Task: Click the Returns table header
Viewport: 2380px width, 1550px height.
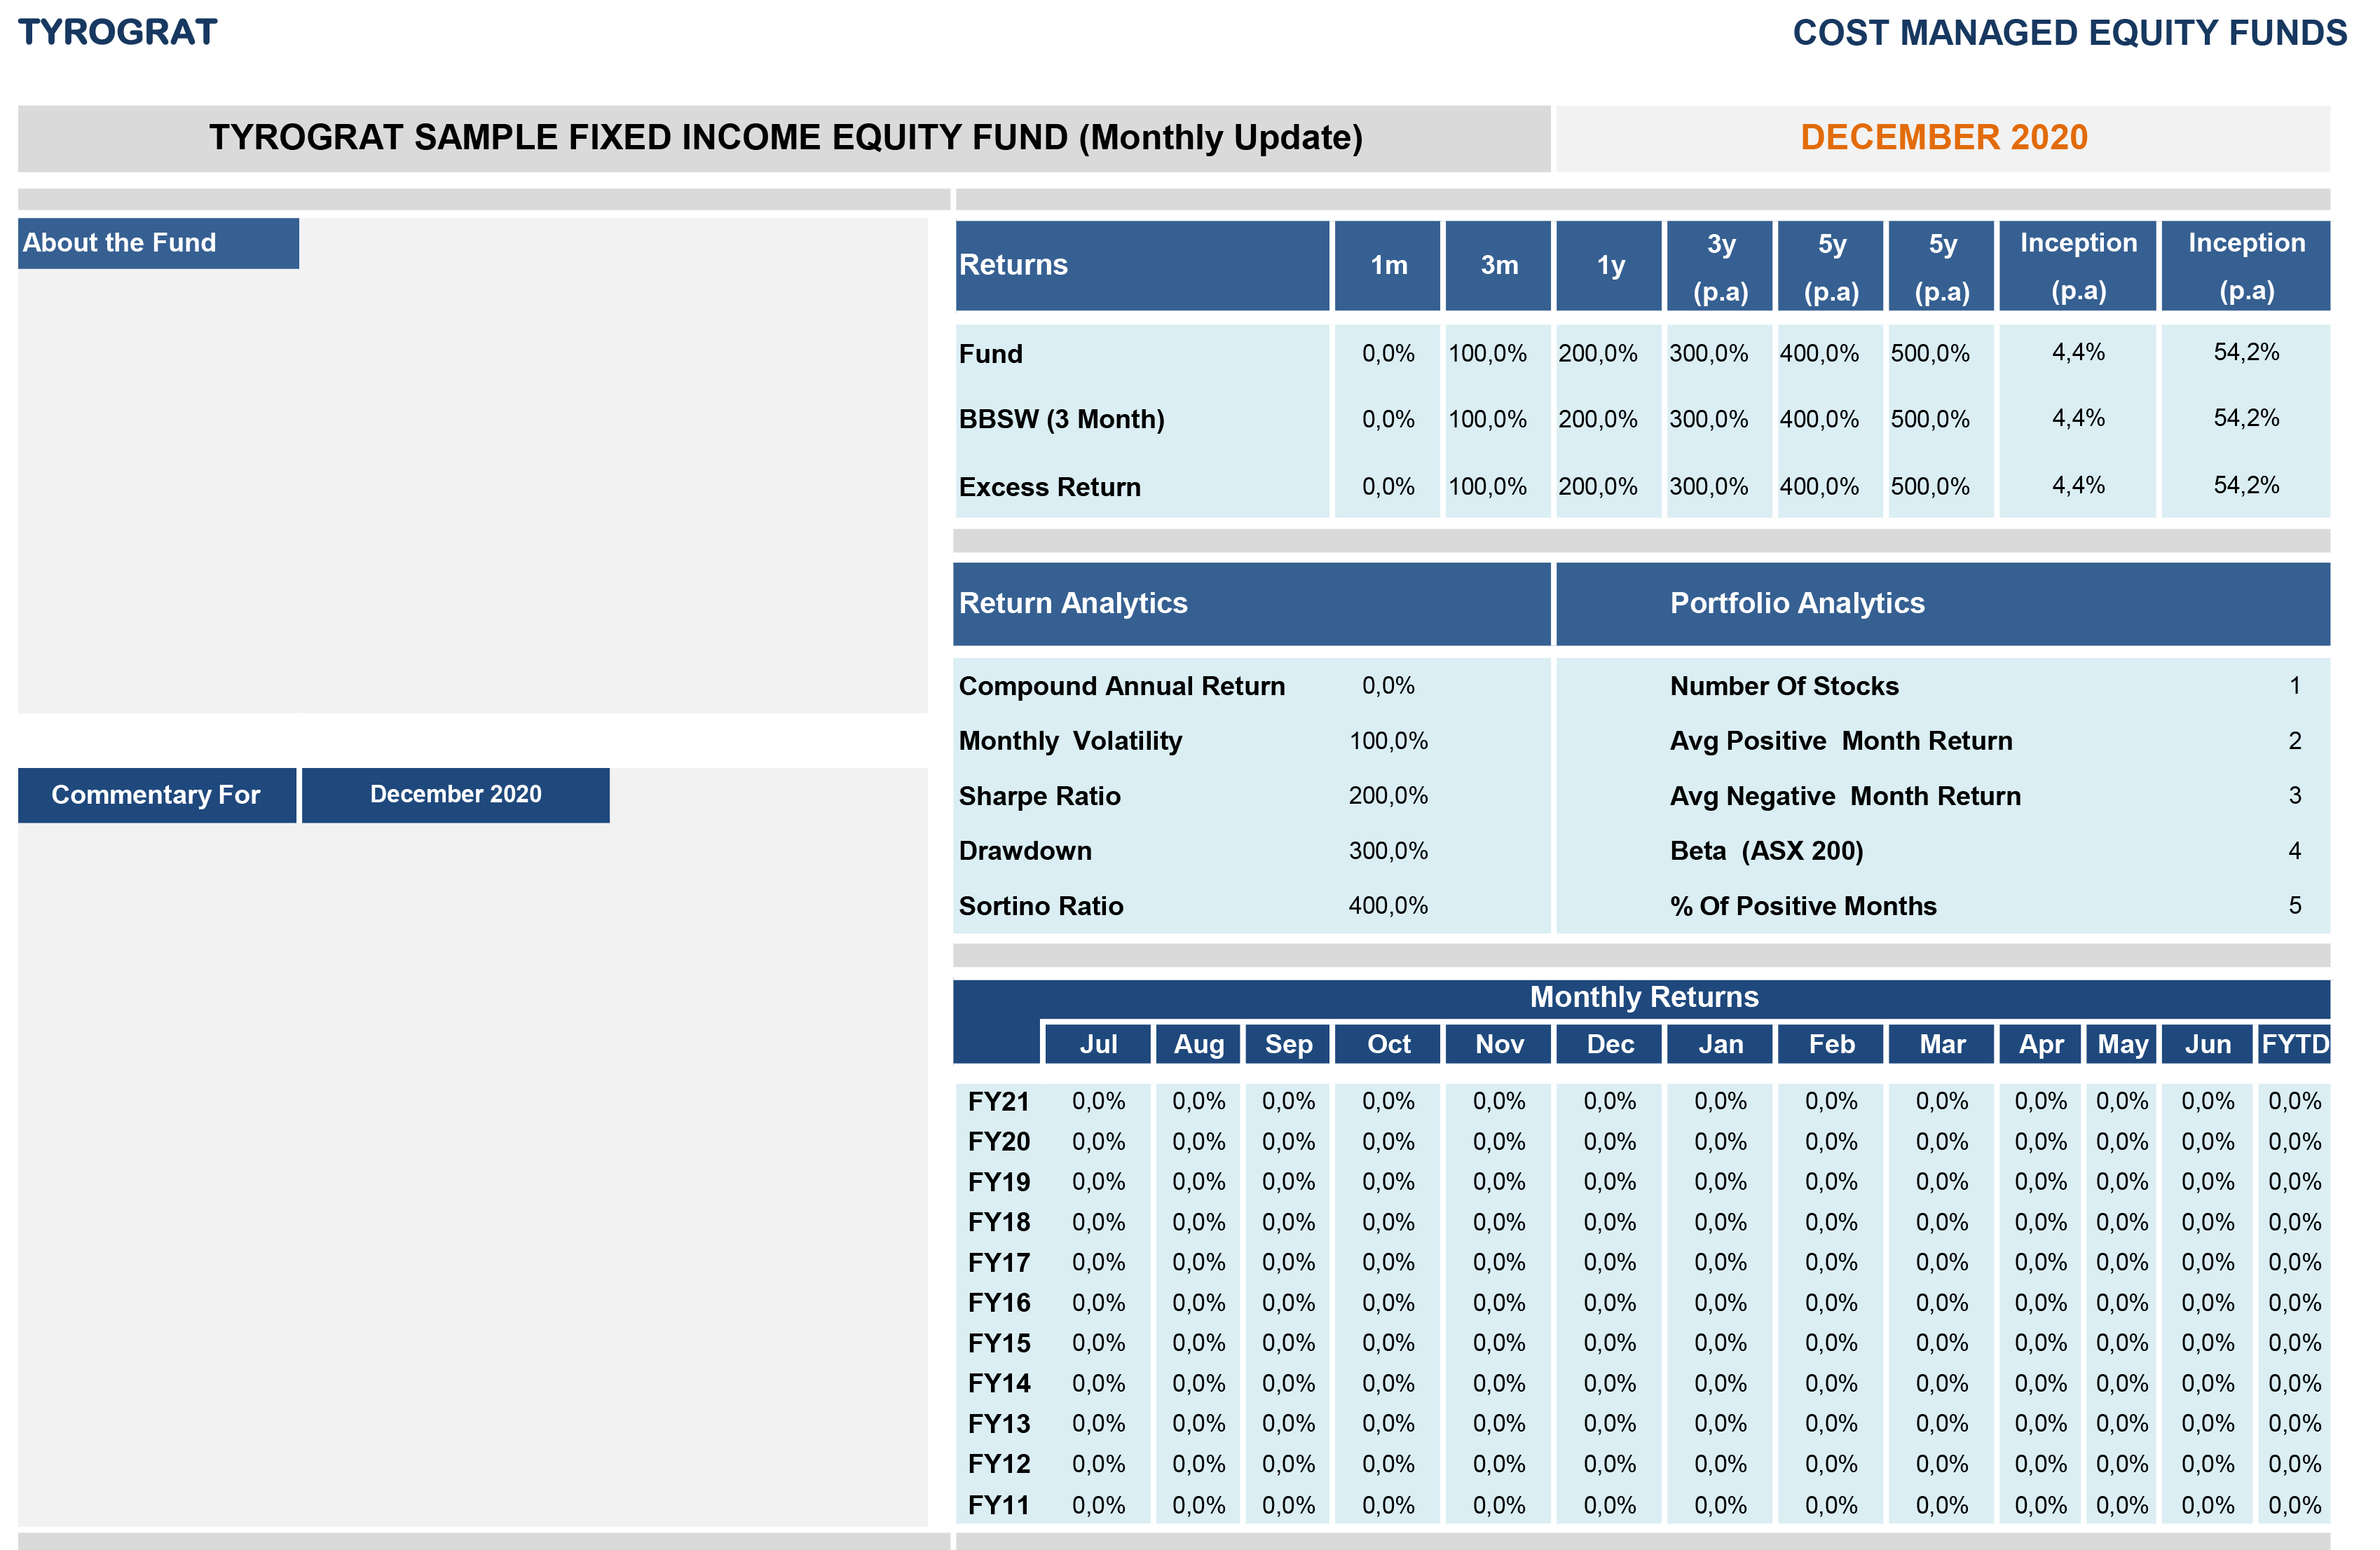Action: [x=1142, y=265]
